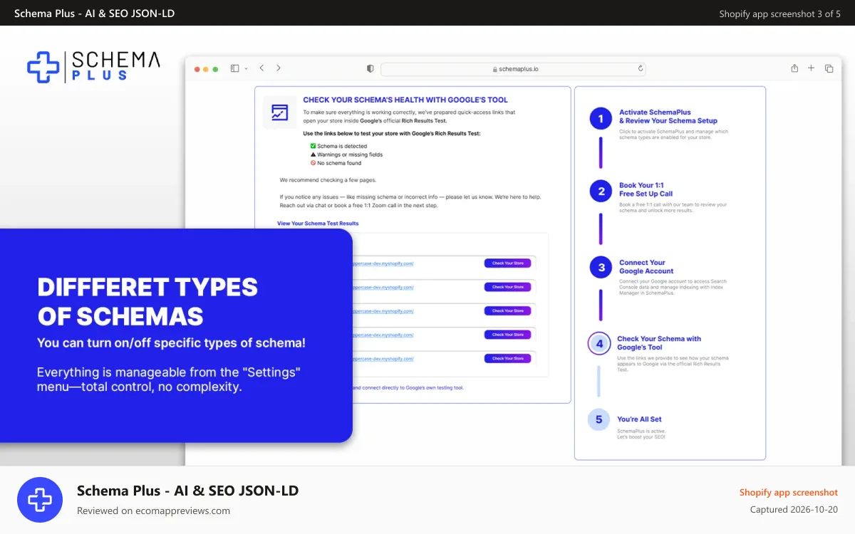Select the step 1 circle in the setup guide
Image resolution: width=855 pixels, height=534 pixels.
(601, 119)
